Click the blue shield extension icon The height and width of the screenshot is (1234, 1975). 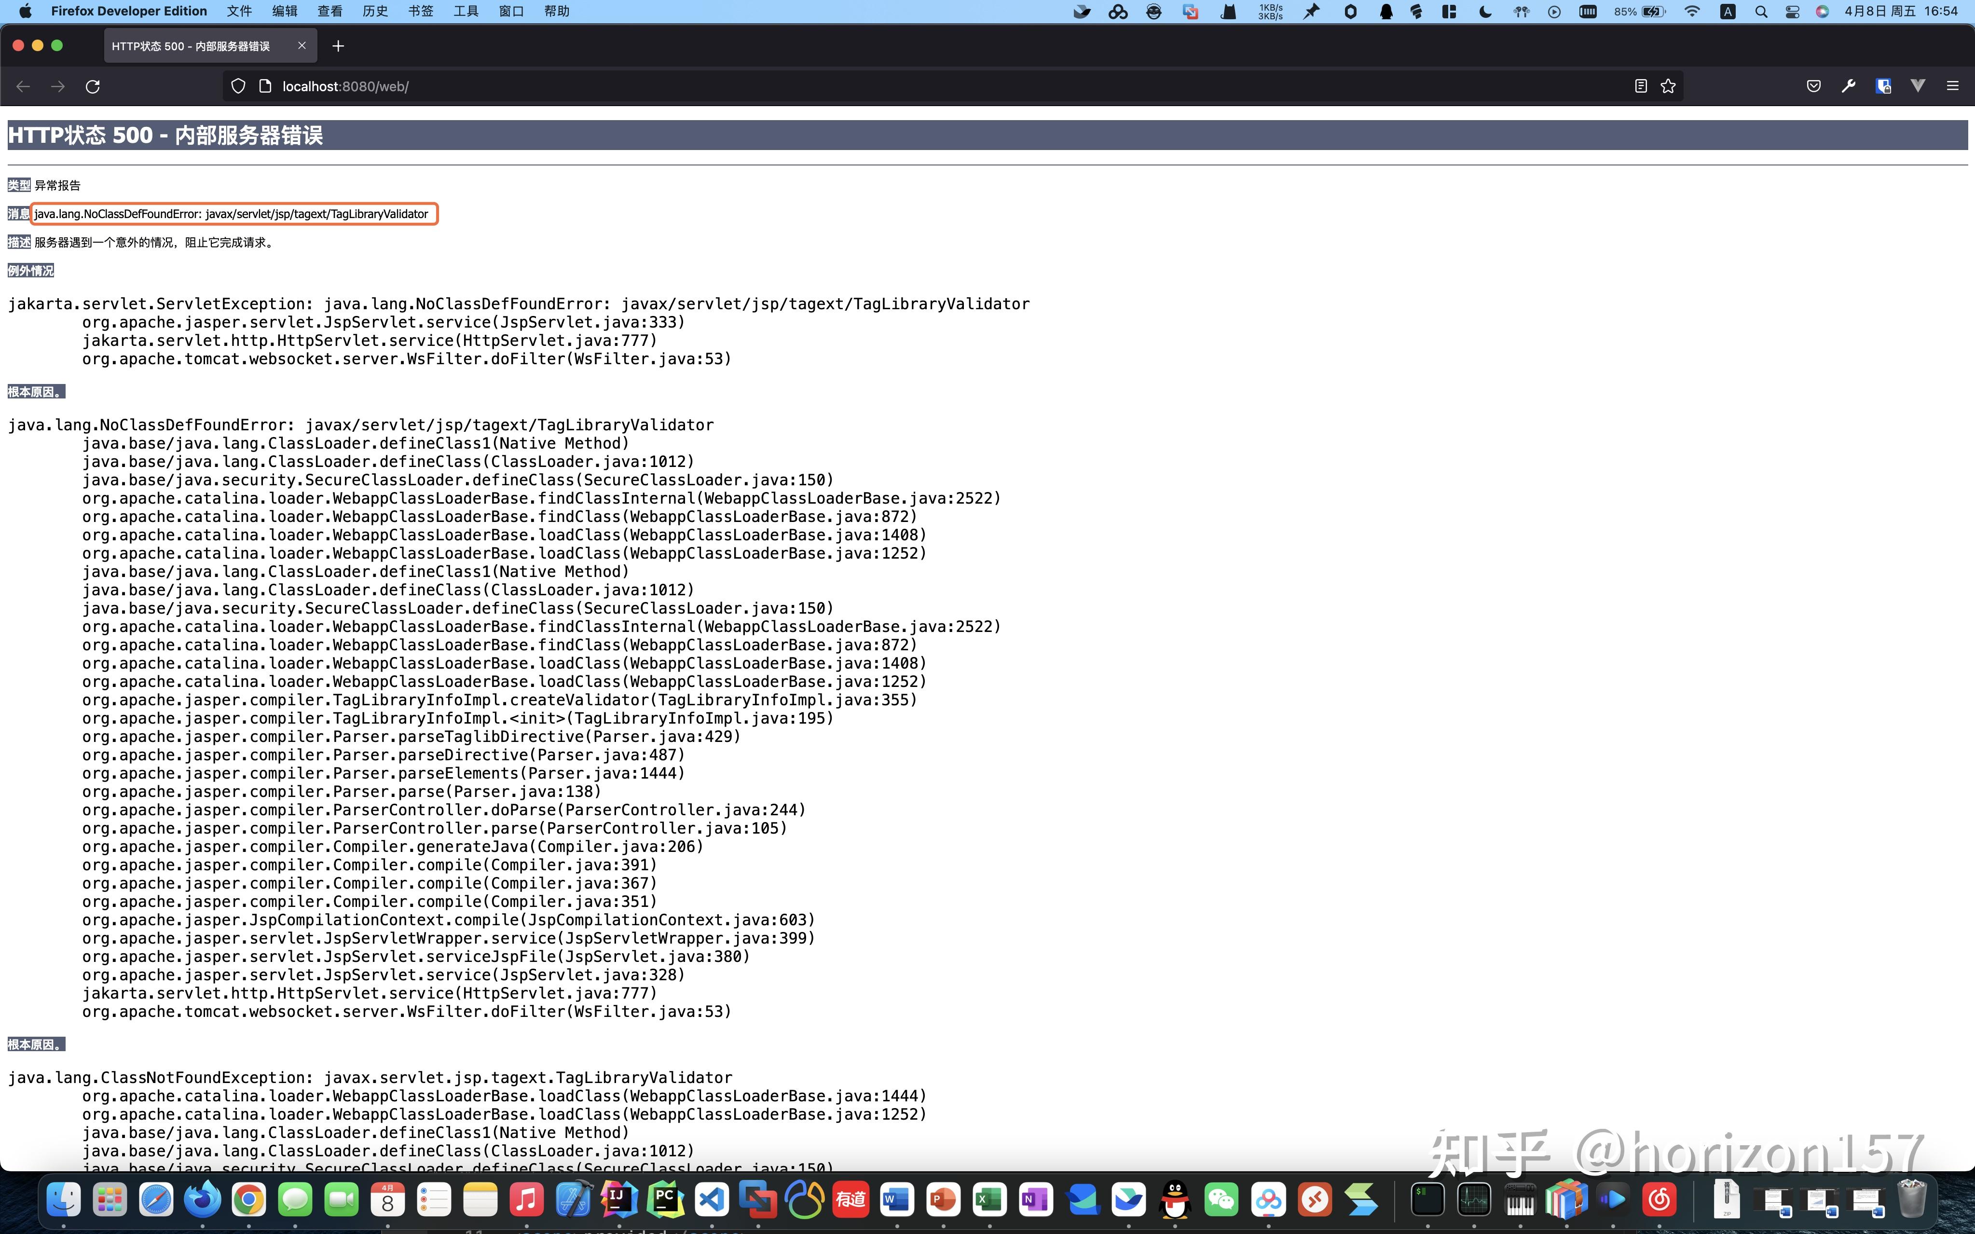[1884, 86]
